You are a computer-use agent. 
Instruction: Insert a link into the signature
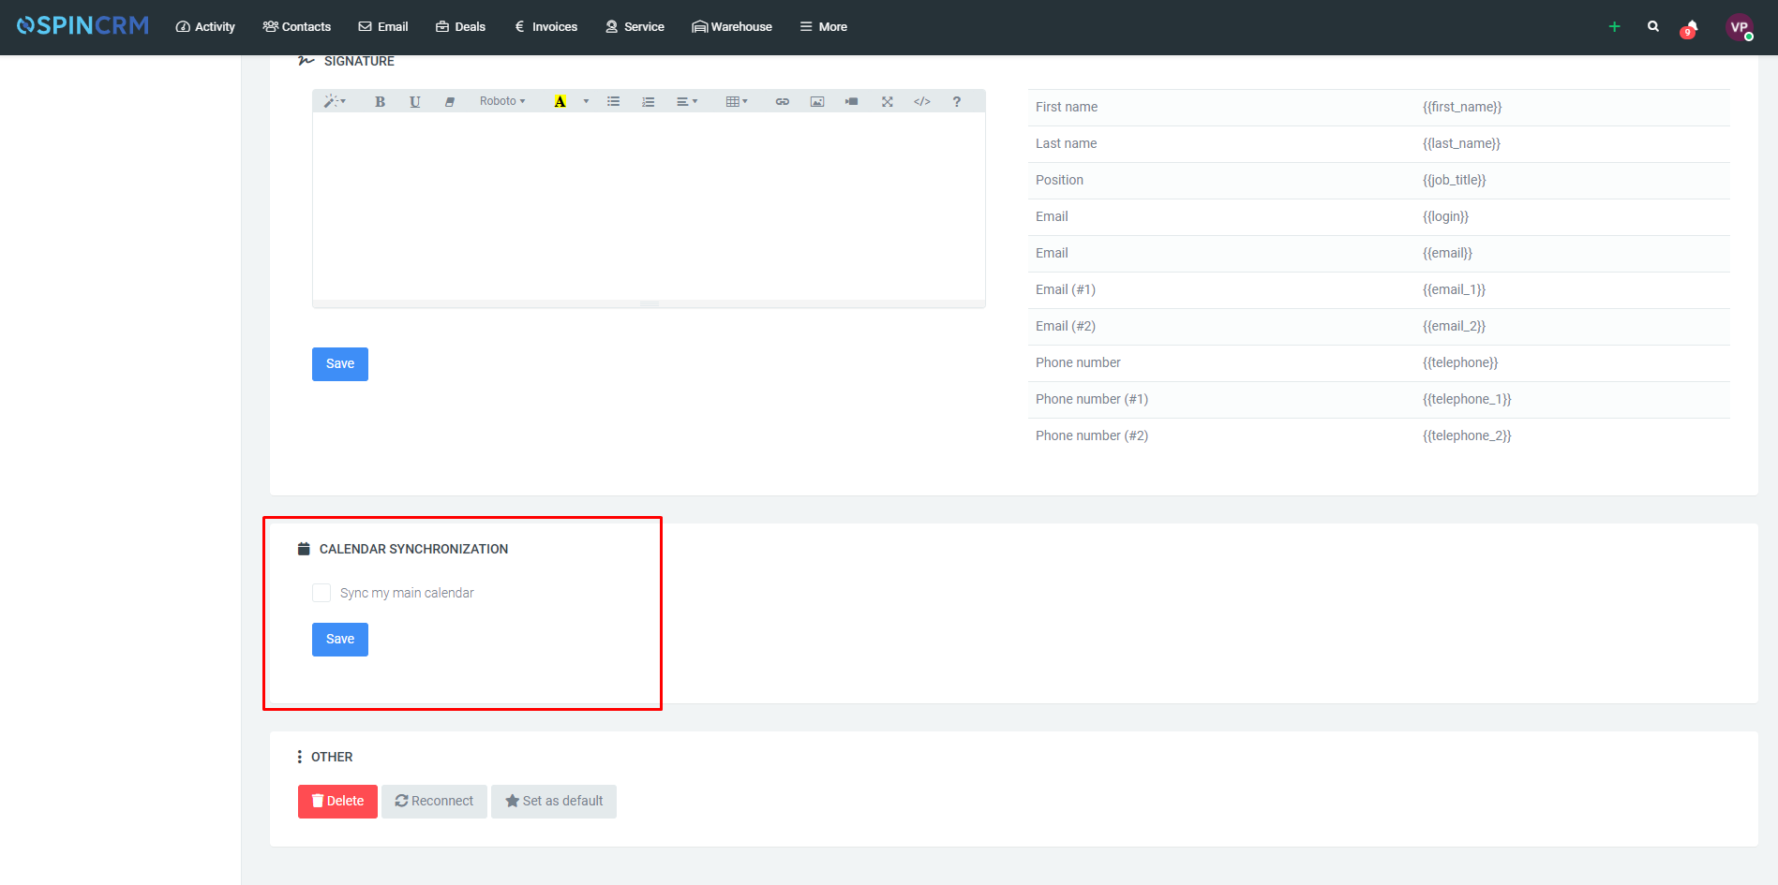[782, 100]
